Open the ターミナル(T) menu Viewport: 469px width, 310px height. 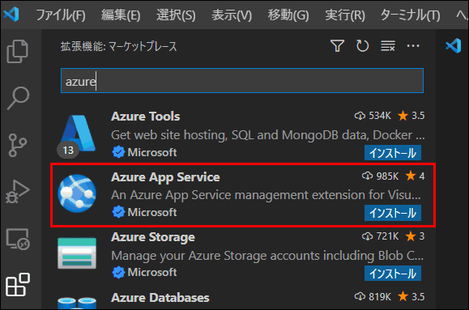click(410, 15)
